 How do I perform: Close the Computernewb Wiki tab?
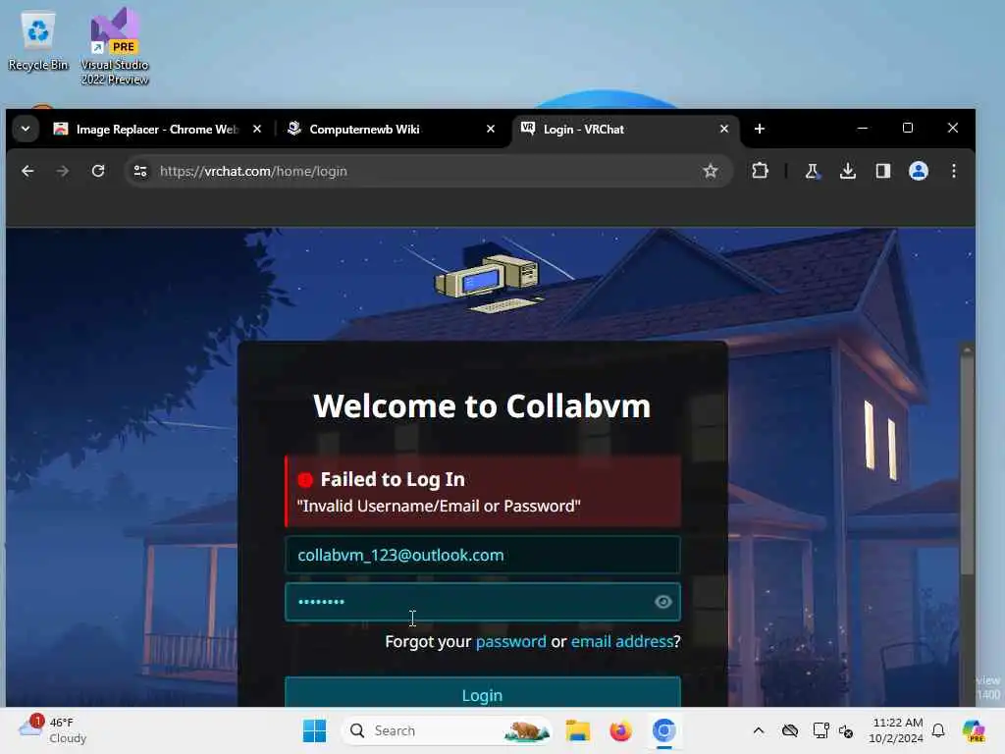click(x=491, y=129)
